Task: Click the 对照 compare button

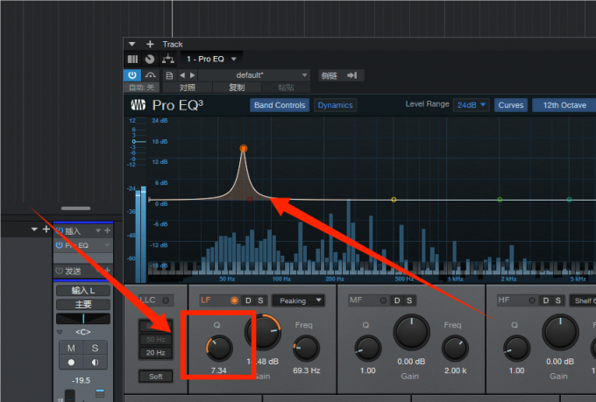Action: pos(188,88)
